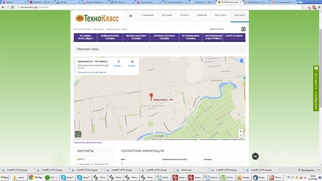Open dropdown arrow of the safari4.jpg download
Screen dimensions: 322x181
(x=208, y=170)
